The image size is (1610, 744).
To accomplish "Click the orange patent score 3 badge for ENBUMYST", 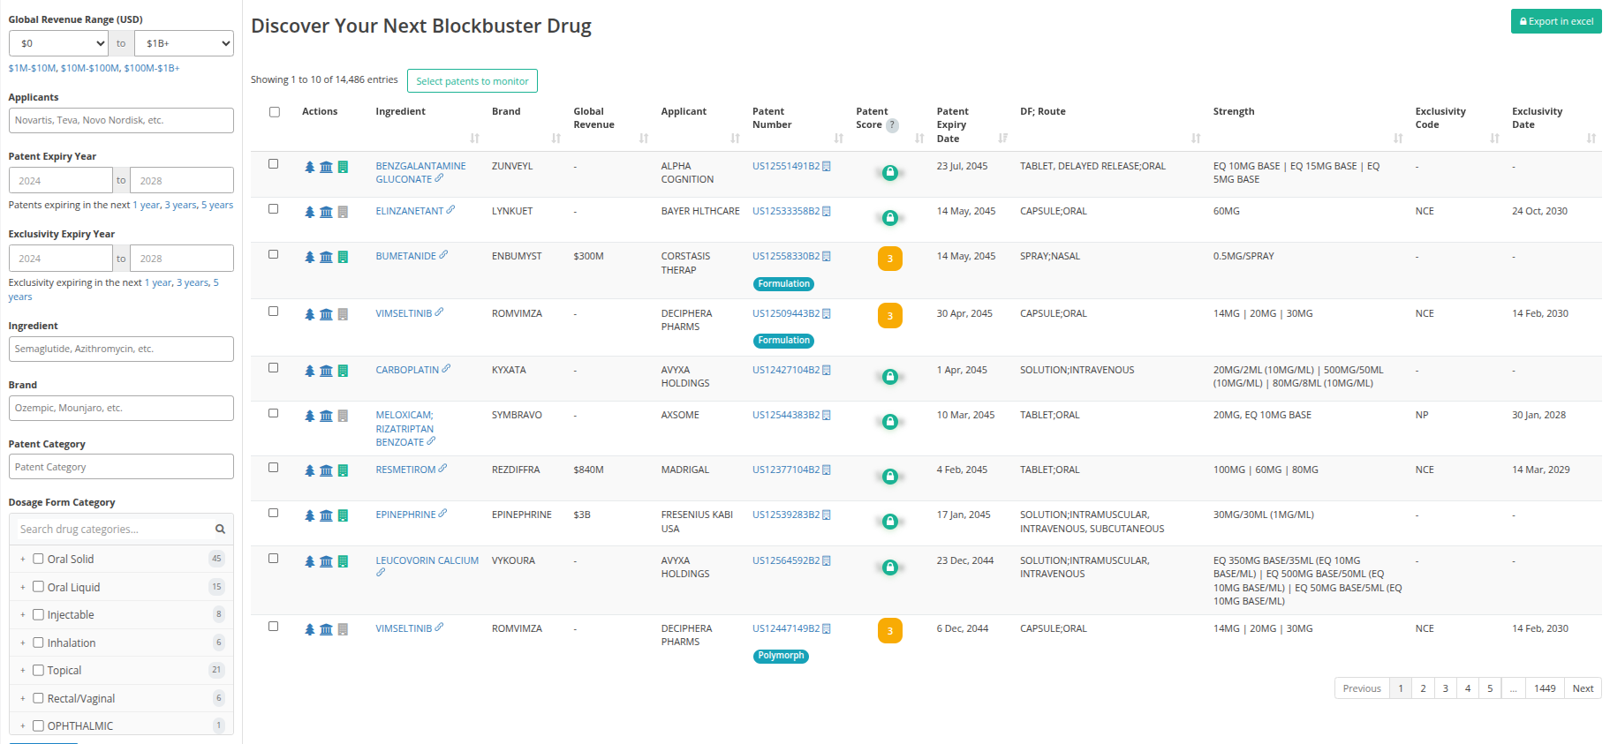I will [889, 259].
